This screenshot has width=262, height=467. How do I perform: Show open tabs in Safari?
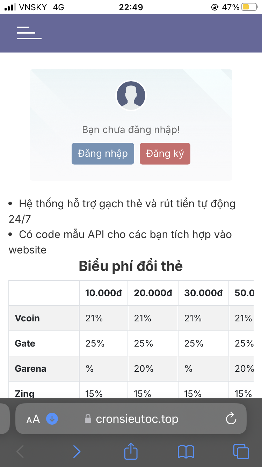(241, 452)
